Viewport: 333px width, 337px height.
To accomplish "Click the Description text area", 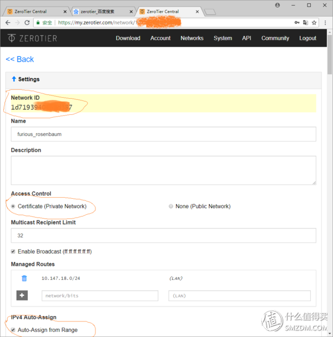I will coord(164,170).
